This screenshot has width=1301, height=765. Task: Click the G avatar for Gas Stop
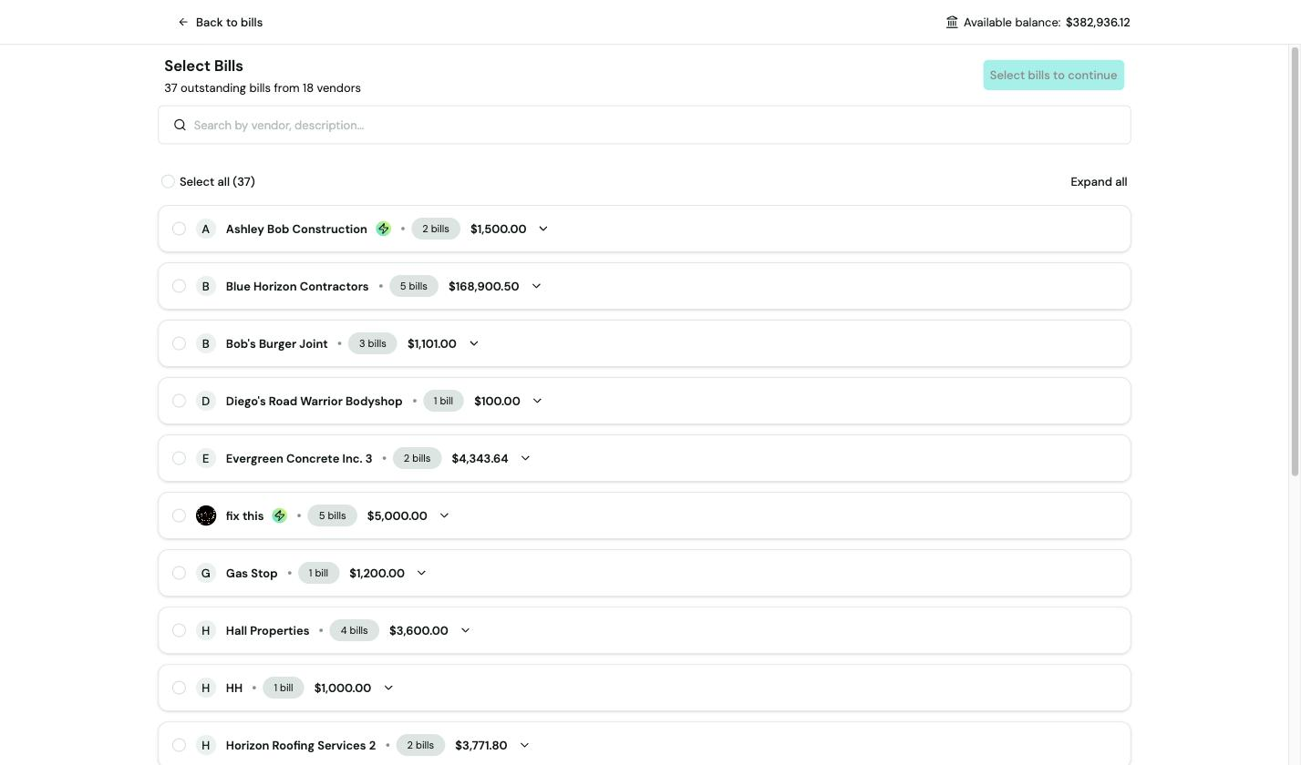pos(206,573)
